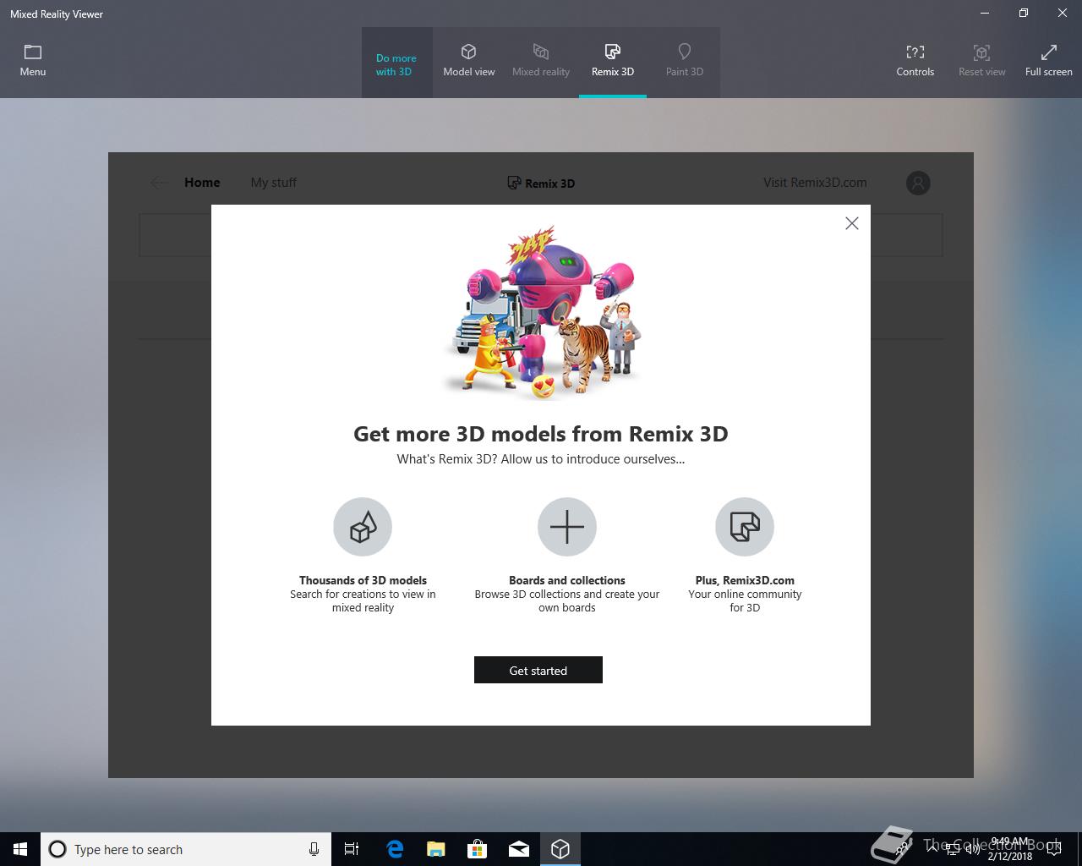Click the Thousands of 3D models label
The image size is (1082, 866).
[x=363, y=580]
